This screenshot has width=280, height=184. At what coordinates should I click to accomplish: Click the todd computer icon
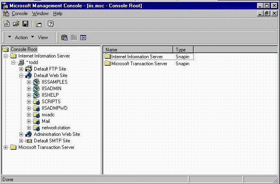[x=21, y=62]
